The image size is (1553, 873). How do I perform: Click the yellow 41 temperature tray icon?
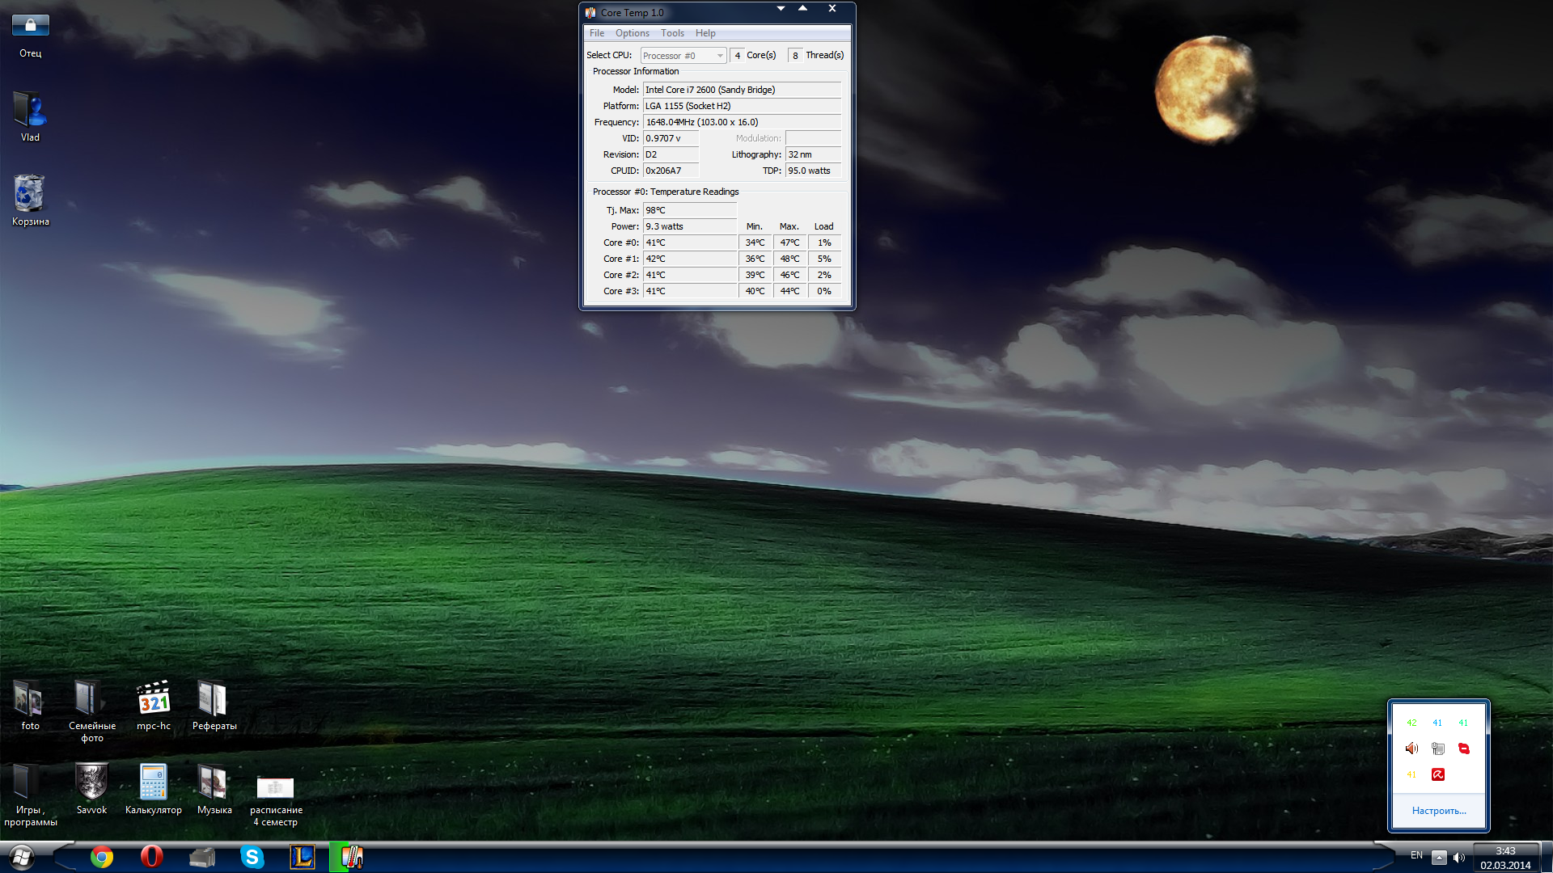(x=1411, y=774)
